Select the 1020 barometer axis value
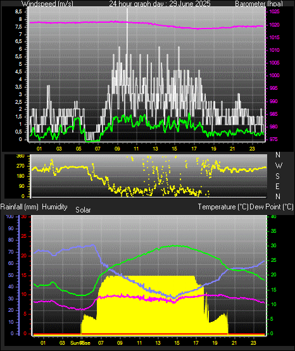The height and width of the screenshot is (351, 295). coord(274,25)
